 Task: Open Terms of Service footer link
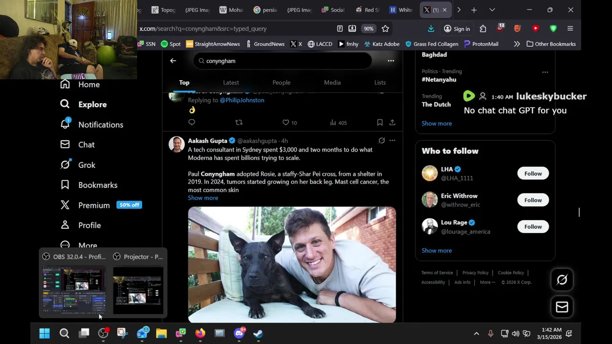[x=437, y=273]
